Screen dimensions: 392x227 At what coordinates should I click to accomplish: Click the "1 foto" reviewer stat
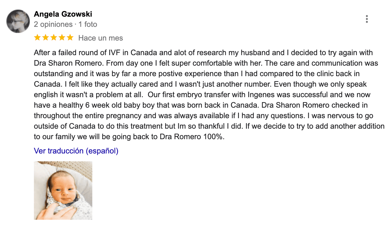(x=88, y=24)
